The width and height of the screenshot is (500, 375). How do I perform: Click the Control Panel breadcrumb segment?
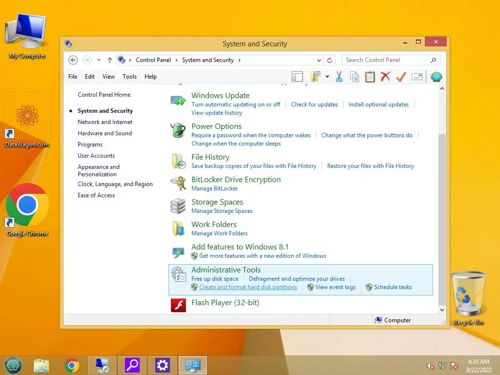[x=153, y=60]
